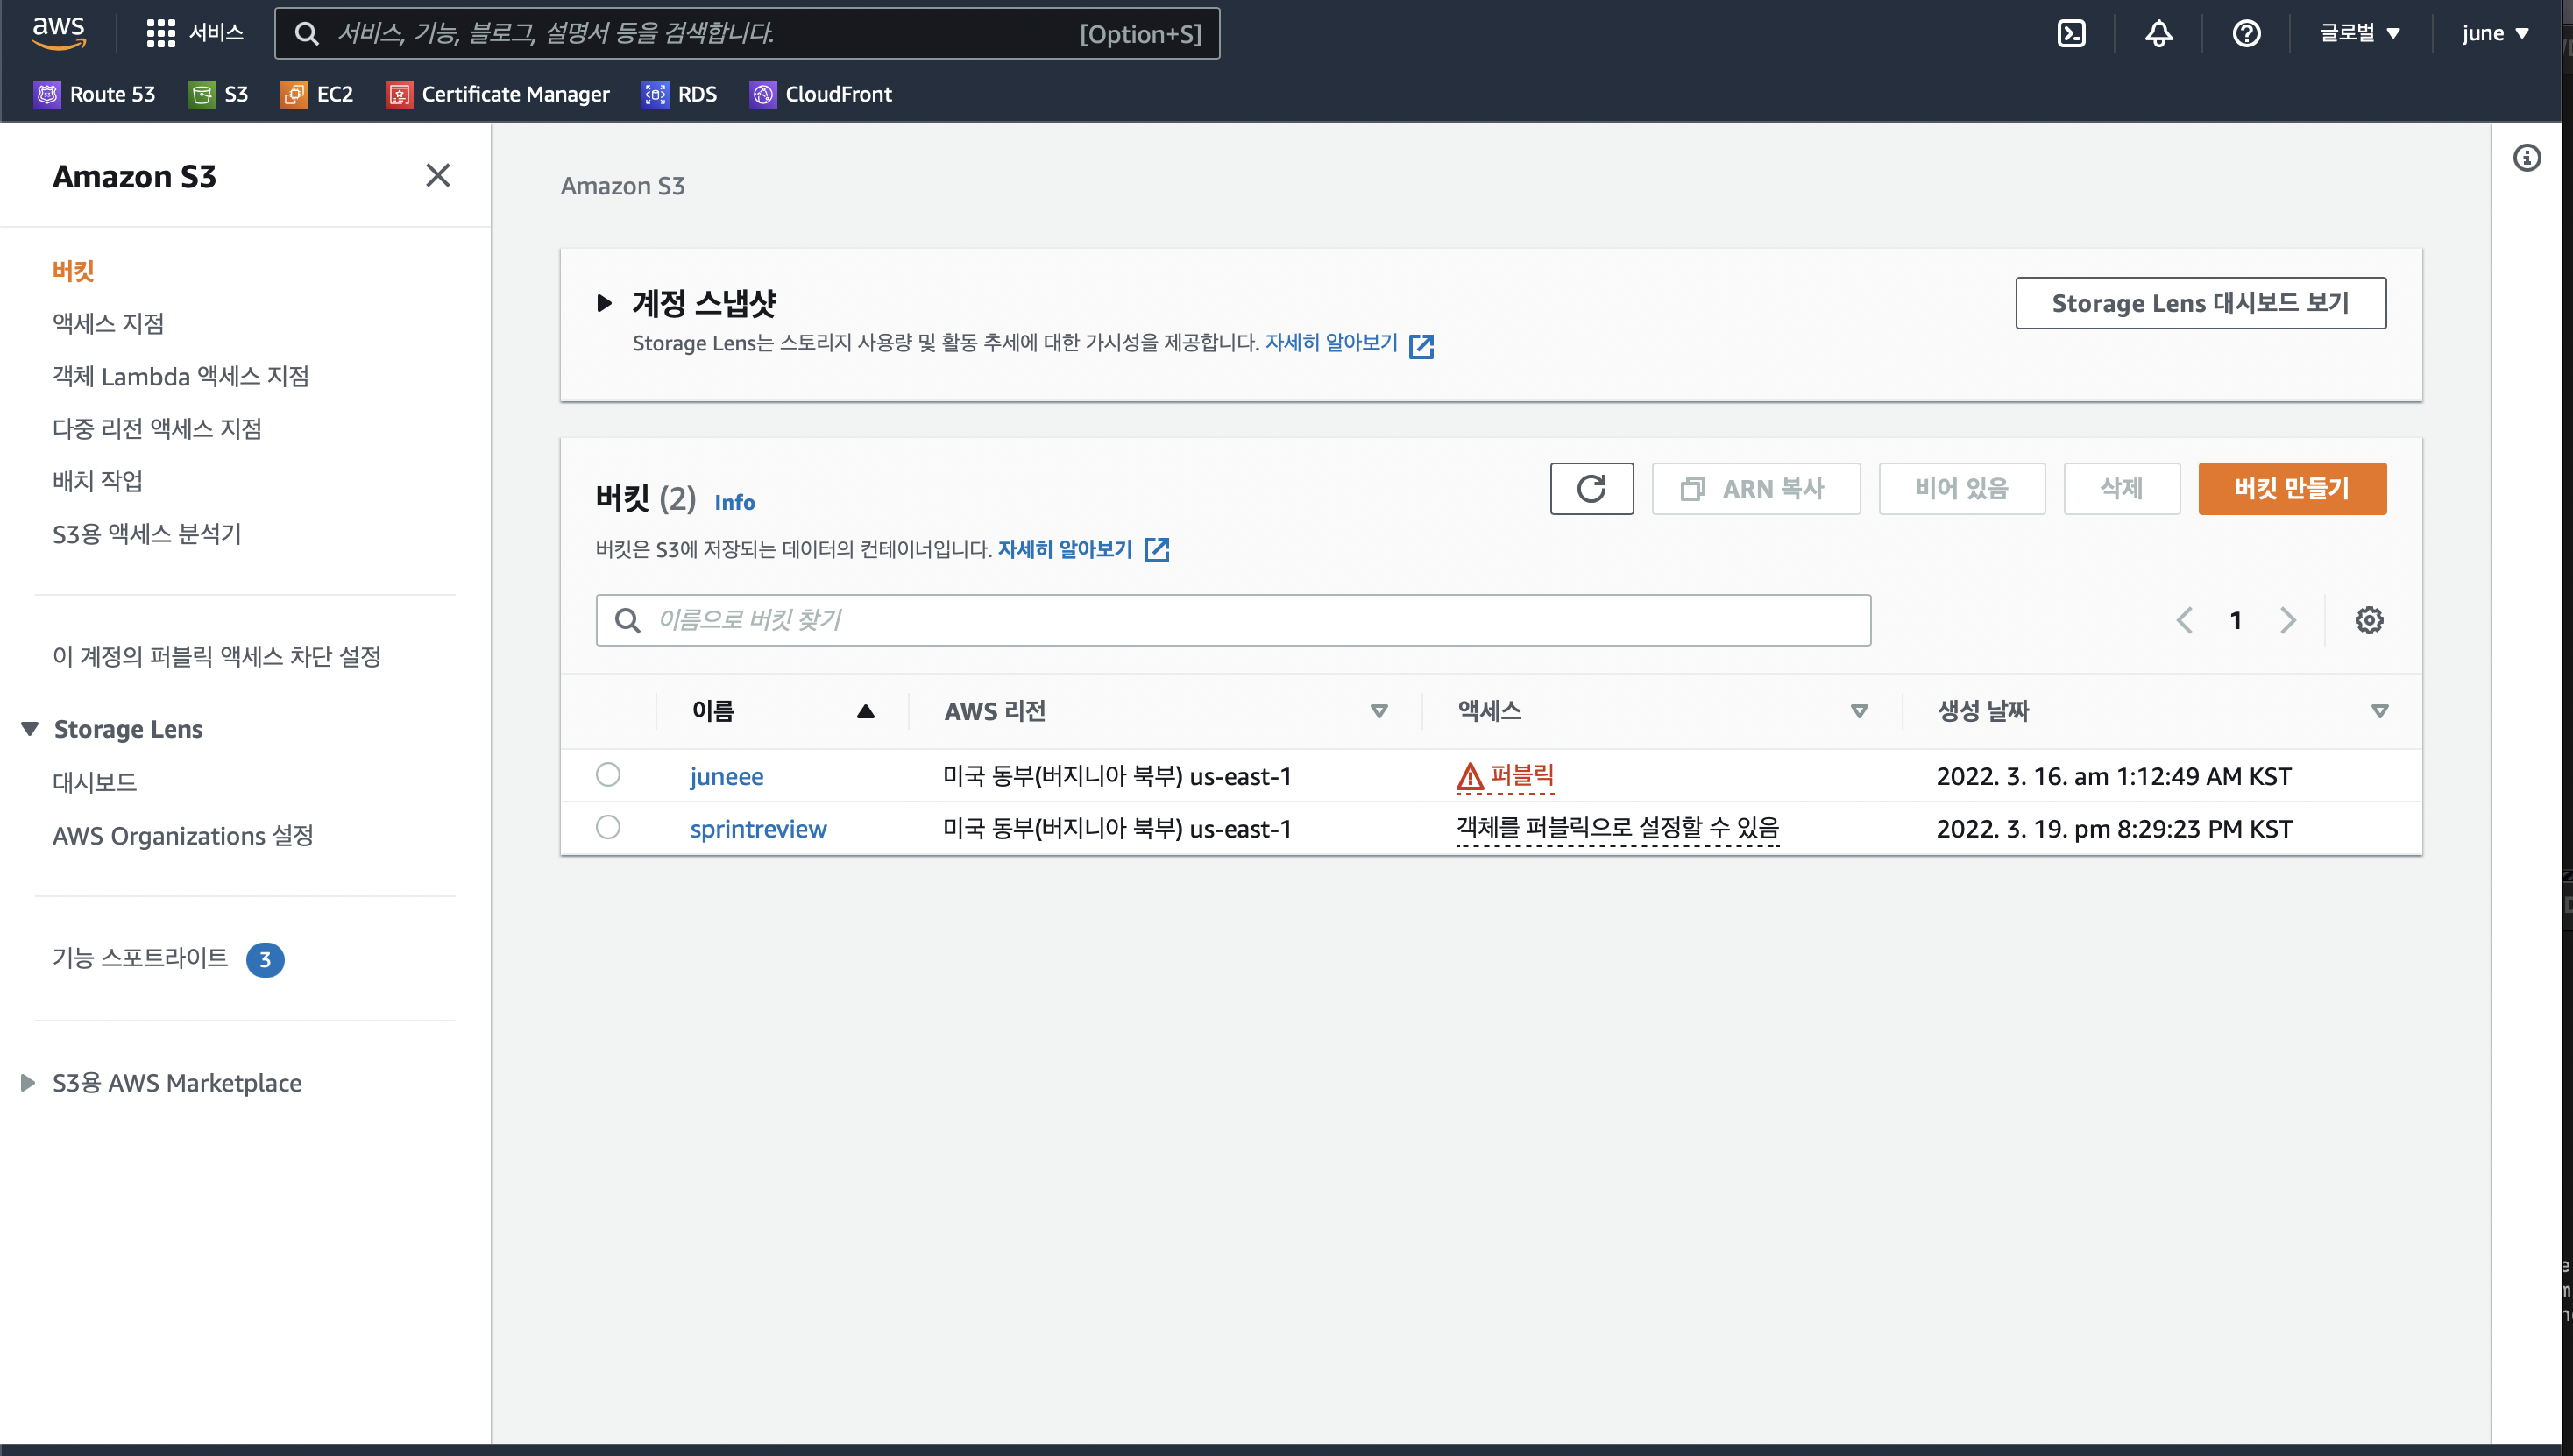The width and height of the screenshot is (2573, 1456).
Task: Click the Amazon S3 breadcrumb
Action: 622,186
